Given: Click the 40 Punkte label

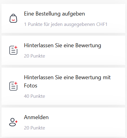Looking at the screenshot, I should point(34,96).
